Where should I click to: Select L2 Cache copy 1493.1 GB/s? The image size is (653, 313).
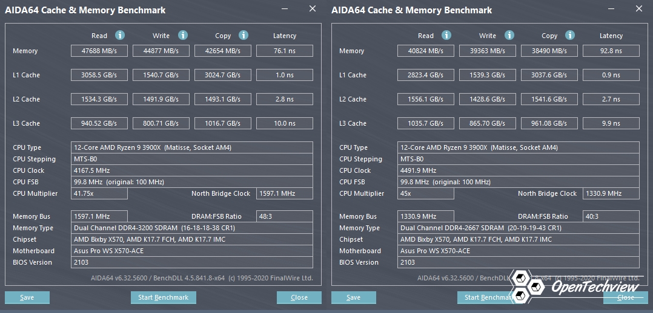[223, 99]
